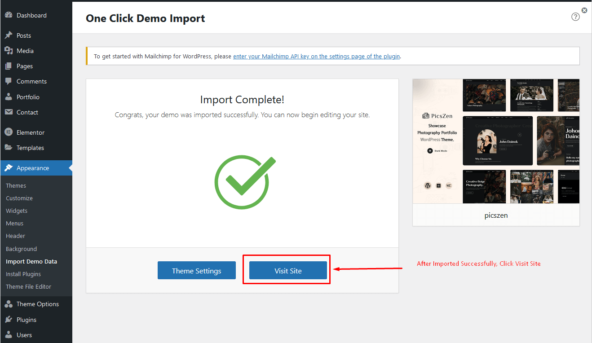Click the Visit Site button
Image resolution: width=592 pixels, height=343 pixels.
coord(288,270)
